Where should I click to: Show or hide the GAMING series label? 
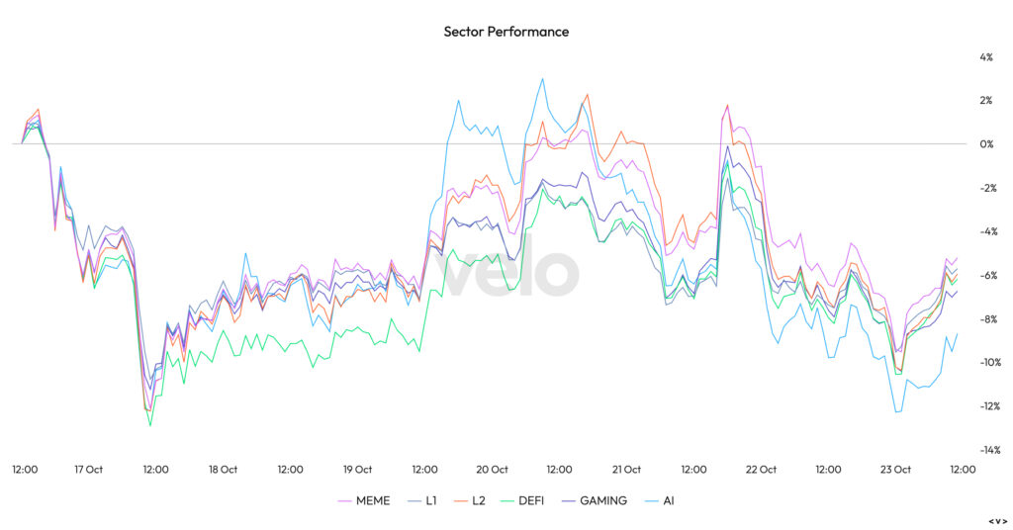(602, 500)
